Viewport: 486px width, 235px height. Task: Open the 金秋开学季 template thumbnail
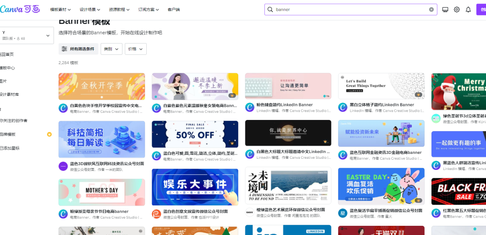pyautogui.click(x=102, y=86)
